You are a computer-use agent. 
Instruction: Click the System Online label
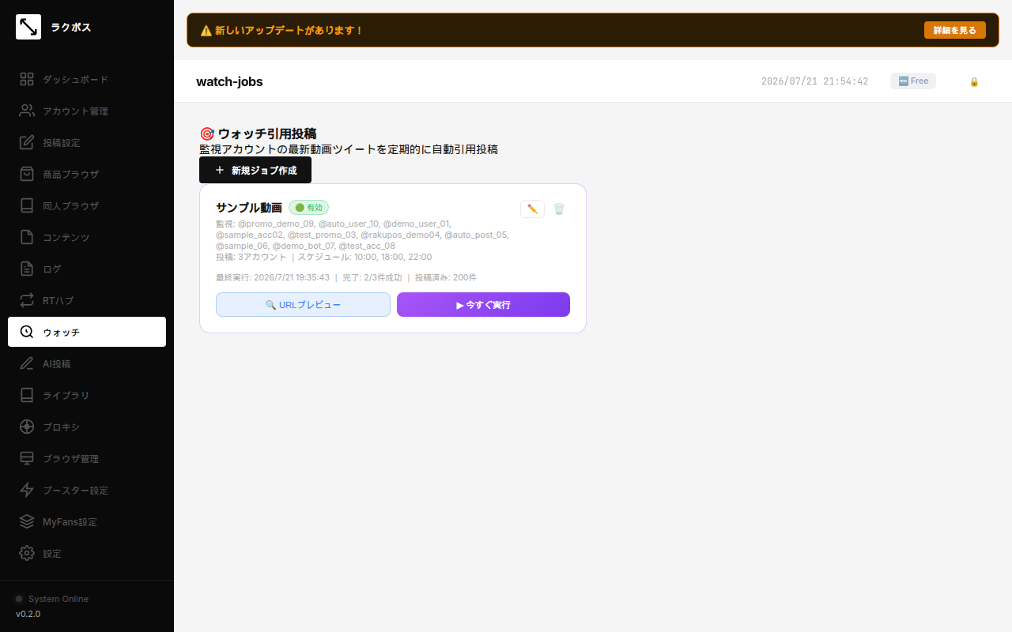(59, 599)
